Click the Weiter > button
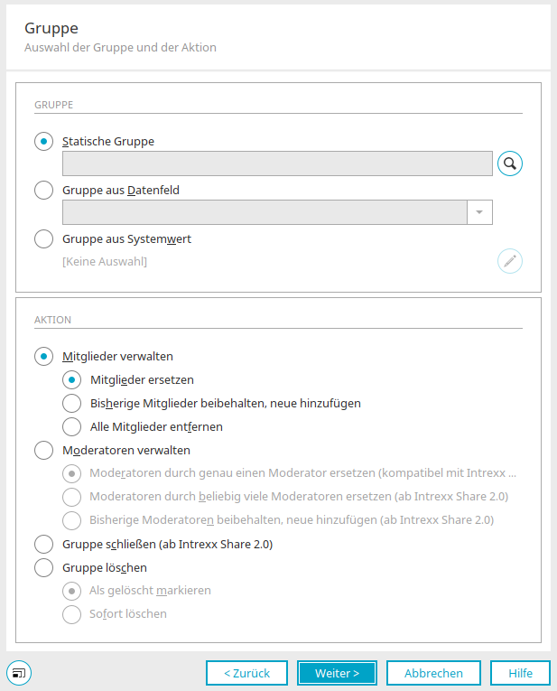The image size is (557, 691). coord(337,673)
